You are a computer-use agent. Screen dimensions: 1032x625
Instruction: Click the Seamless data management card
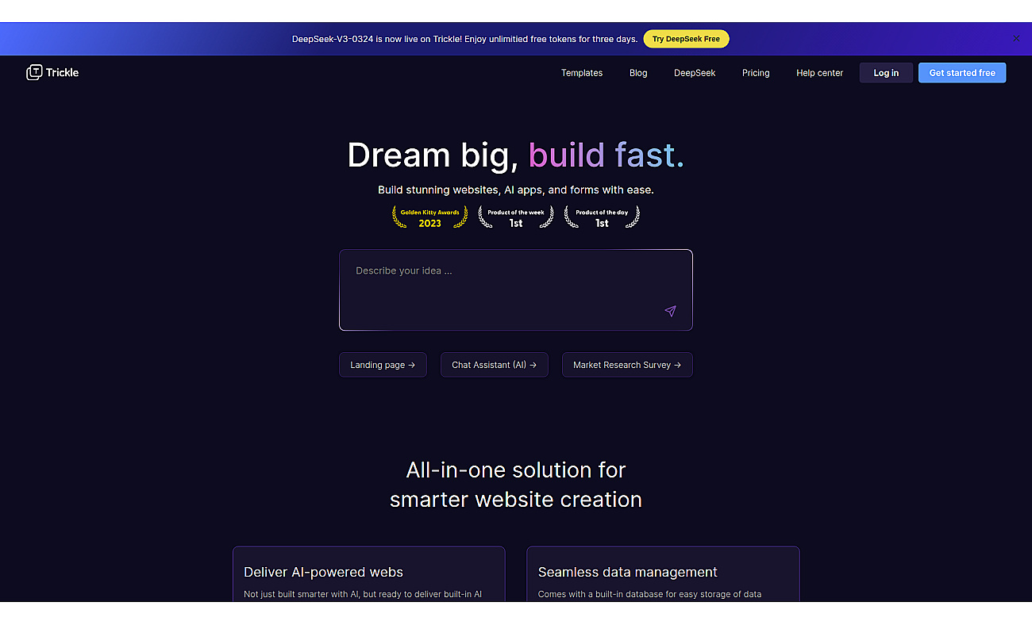[x=663, y=573]
